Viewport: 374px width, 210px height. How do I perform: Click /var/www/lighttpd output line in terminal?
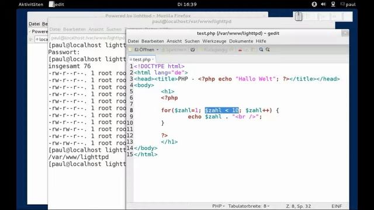pyautogui.click(x=78, y=157)
